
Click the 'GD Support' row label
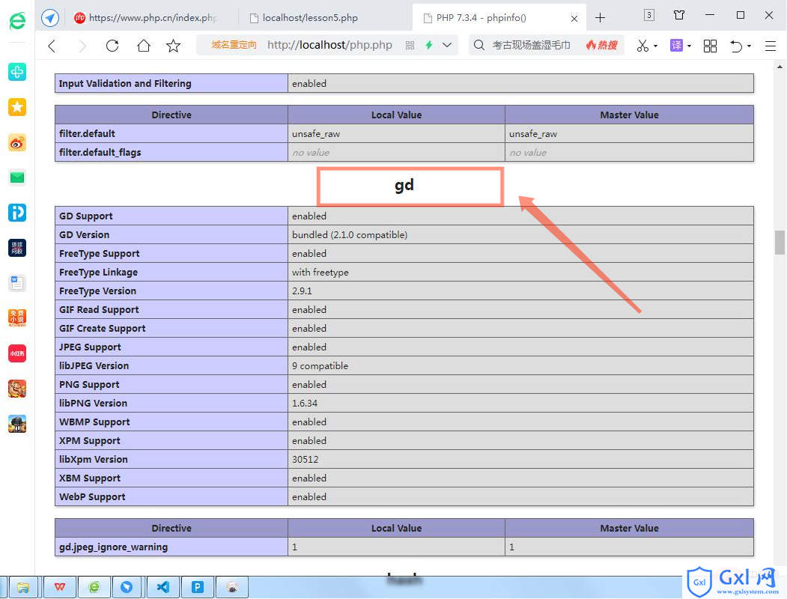pyautogui.click(x=86, y=216)
